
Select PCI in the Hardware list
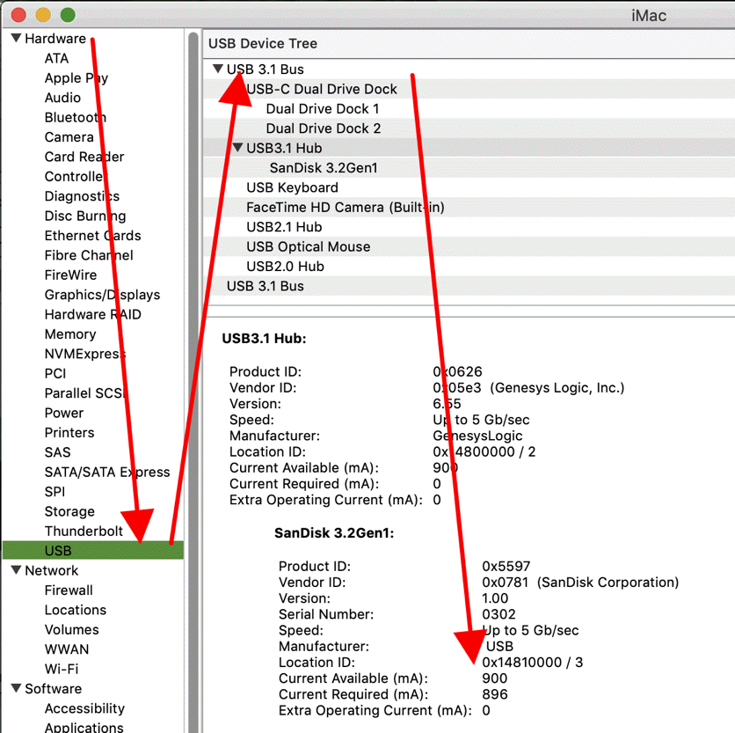(55, 373)
